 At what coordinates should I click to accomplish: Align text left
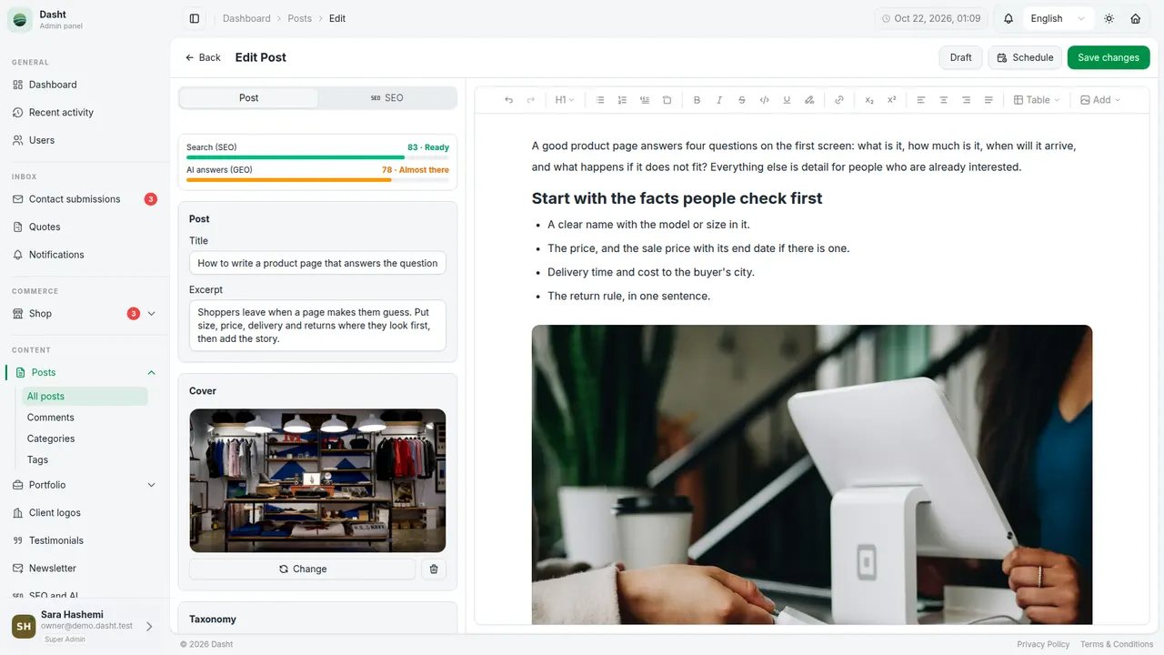[x=921, y=100]
